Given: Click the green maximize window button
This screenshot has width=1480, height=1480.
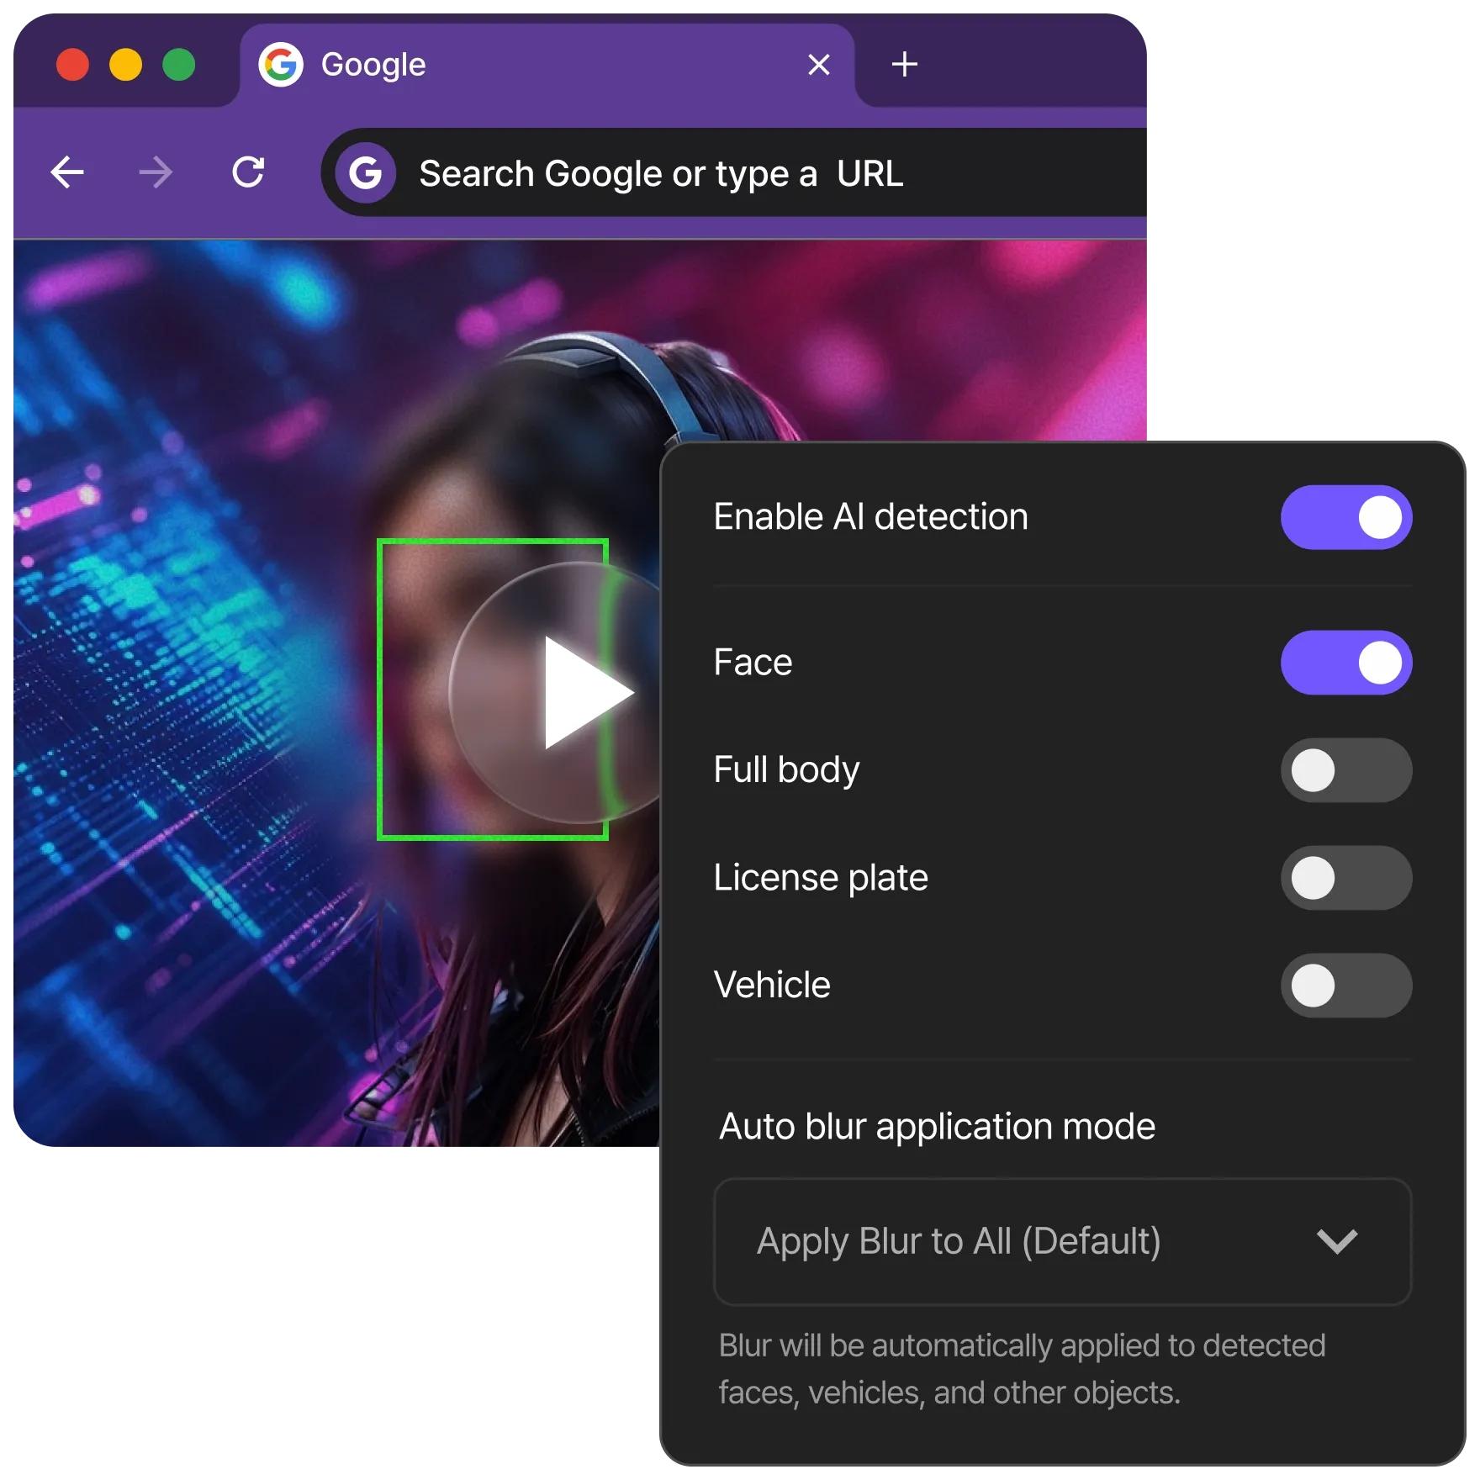Looking at the screenshot, I should pos(179,65).
